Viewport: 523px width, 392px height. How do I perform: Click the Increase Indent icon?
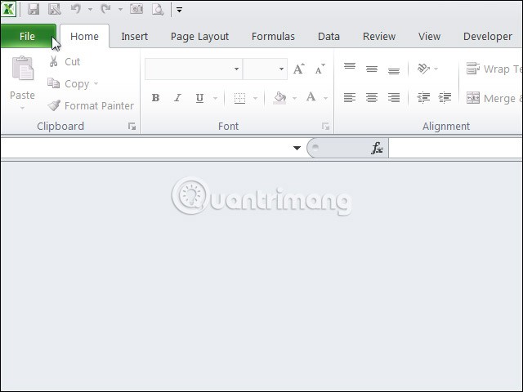click(x=445, y=98)
